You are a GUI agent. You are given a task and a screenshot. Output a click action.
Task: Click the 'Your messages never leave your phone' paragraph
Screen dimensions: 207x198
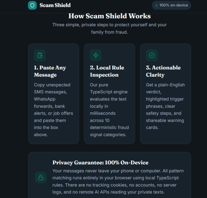(118, 181)
